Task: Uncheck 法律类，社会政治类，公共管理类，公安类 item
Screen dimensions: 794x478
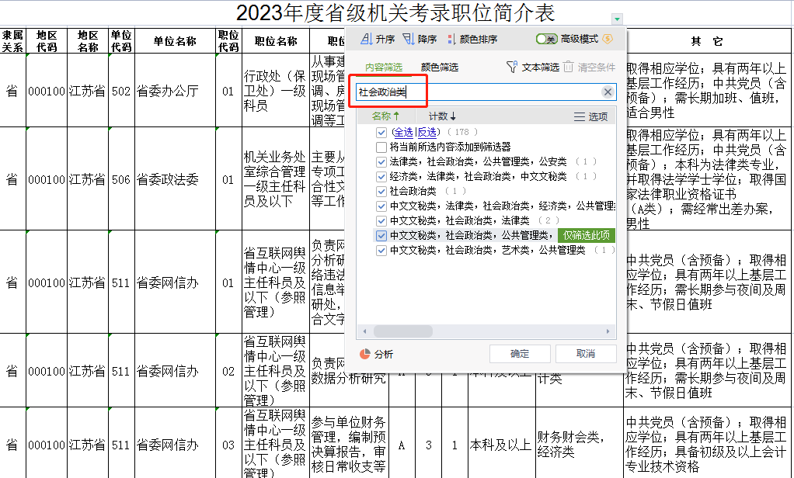Action: point(381,162)
